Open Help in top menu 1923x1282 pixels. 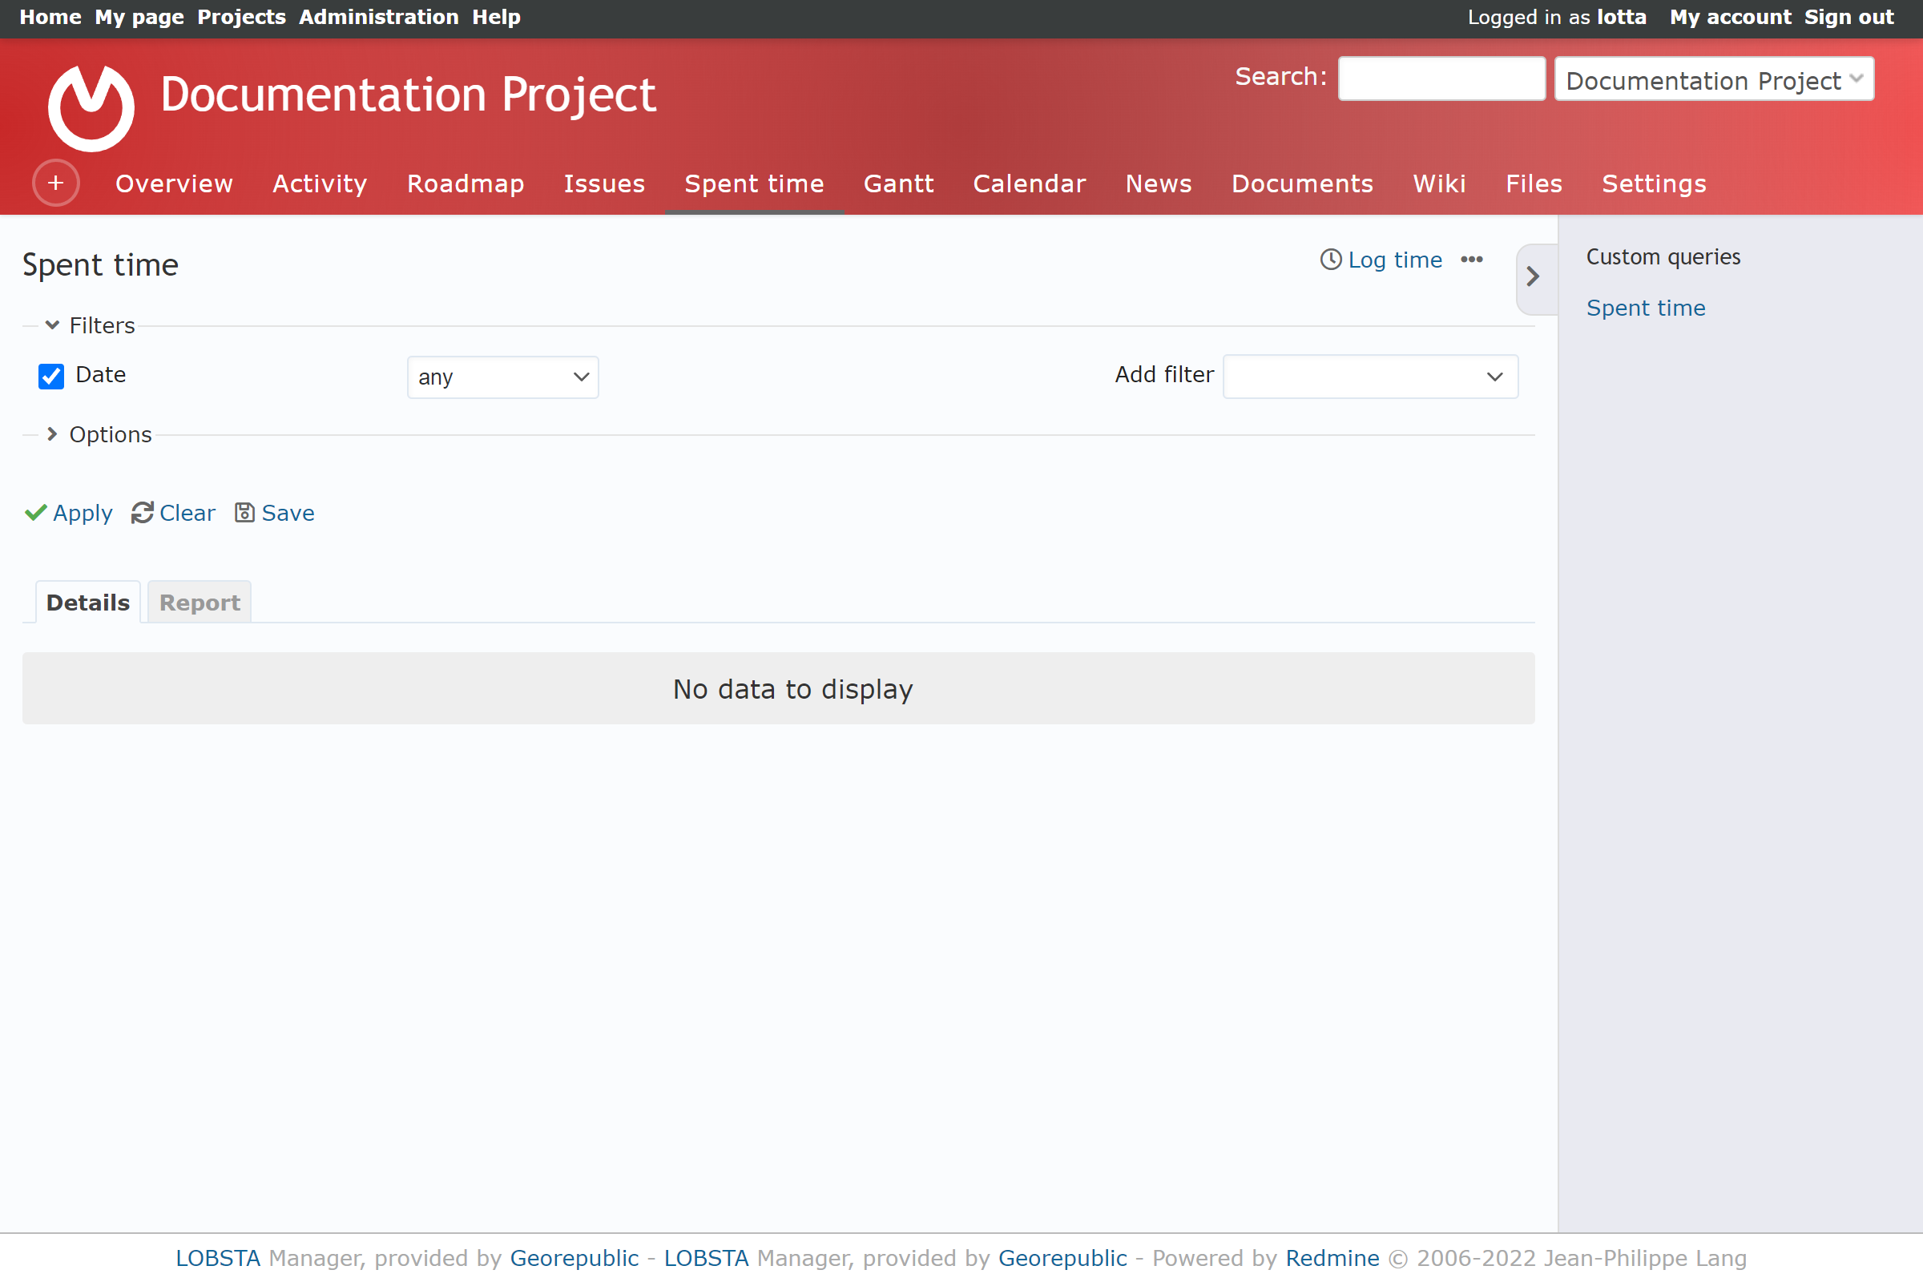496,17
